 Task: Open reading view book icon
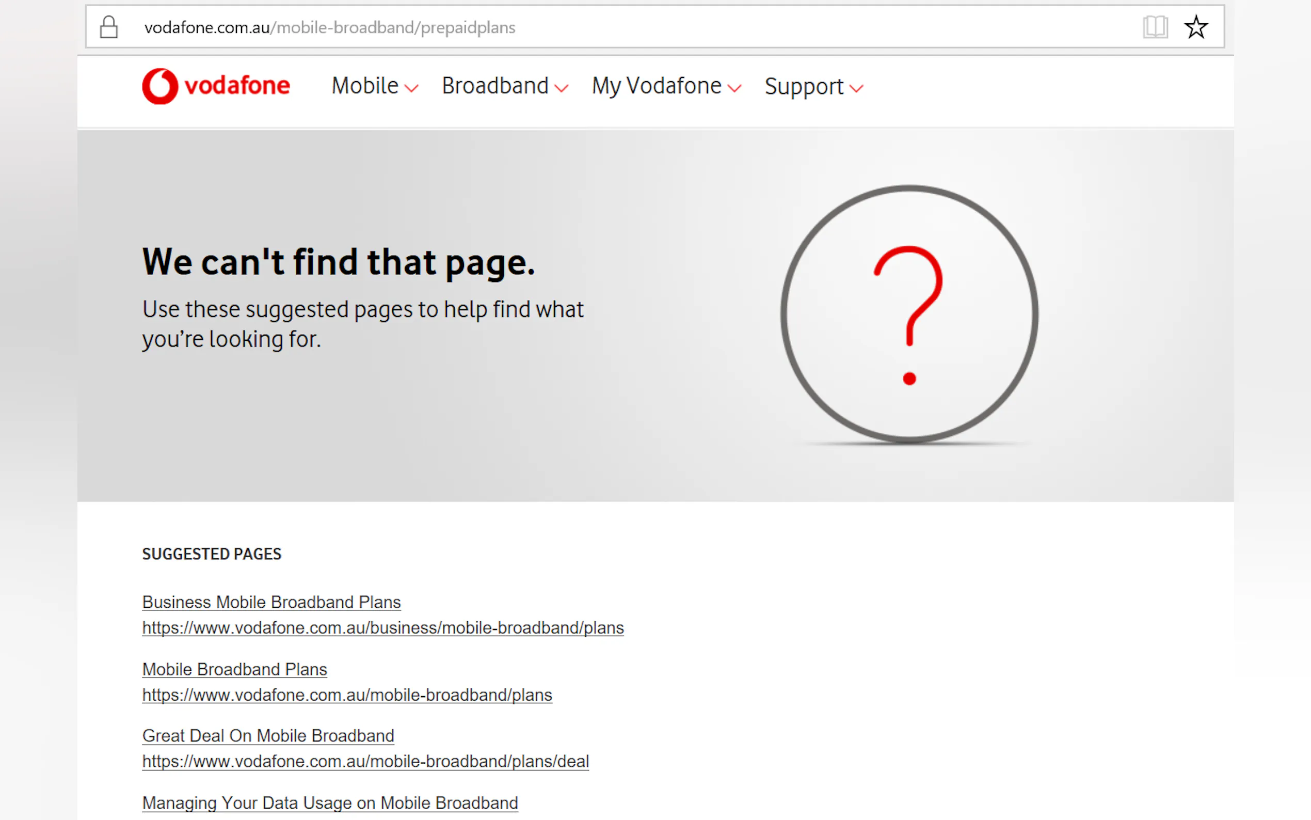tap(1155, 27)
